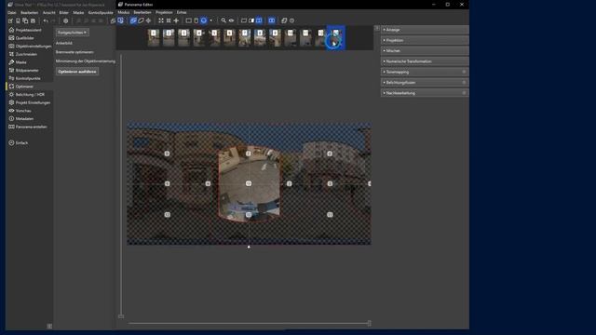The width and height of the screenshot is (596, 335).
Task: Select image thumbnail 6 in the strip
Action: 230,37
